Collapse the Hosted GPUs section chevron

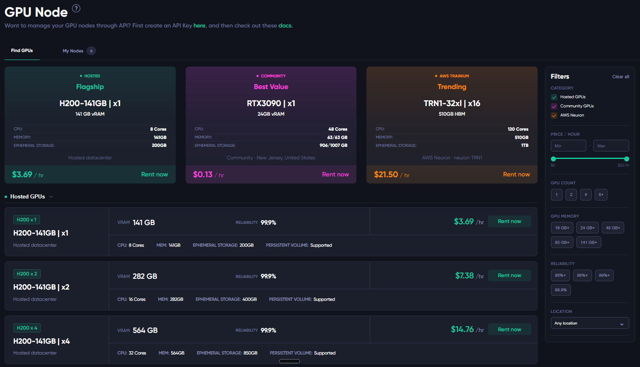click(x=51, y=197)
